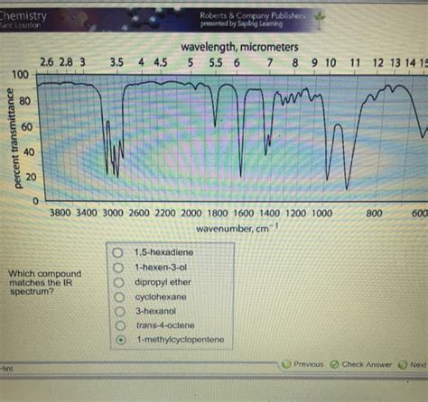Click the 'wavelength, micrometers' axis title

pos(239,47)
